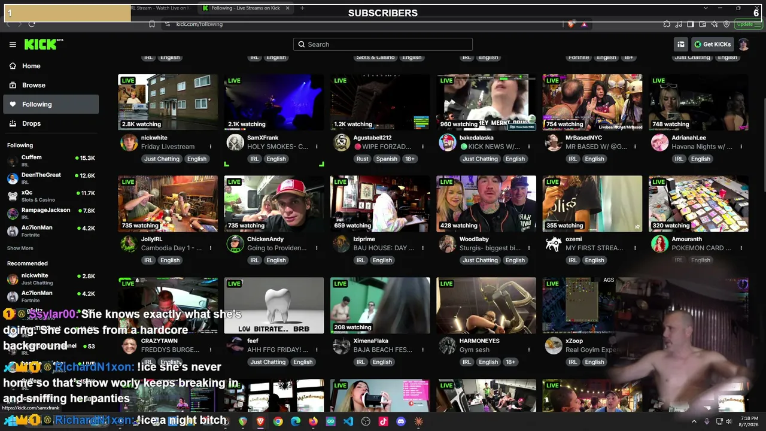This screenshot has height=431, width=766.
Task: Click Just Chatting tag under bakedalaska
Action: tap(480, 159)
